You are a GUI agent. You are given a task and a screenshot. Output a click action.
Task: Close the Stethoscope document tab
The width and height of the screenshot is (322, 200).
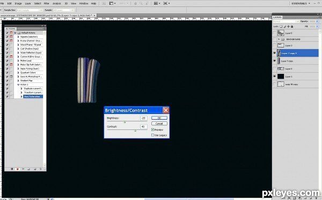94,16
